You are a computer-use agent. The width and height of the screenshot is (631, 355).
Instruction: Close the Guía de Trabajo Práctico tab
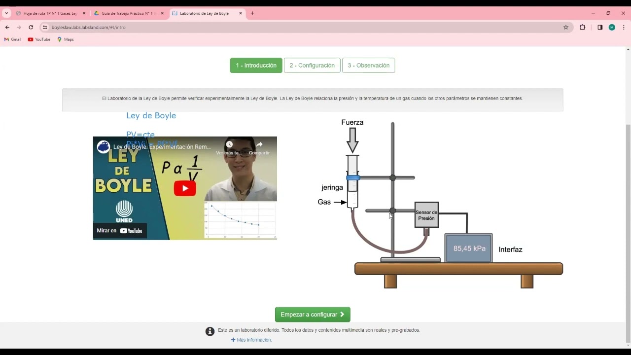click(x=162, y=13)
